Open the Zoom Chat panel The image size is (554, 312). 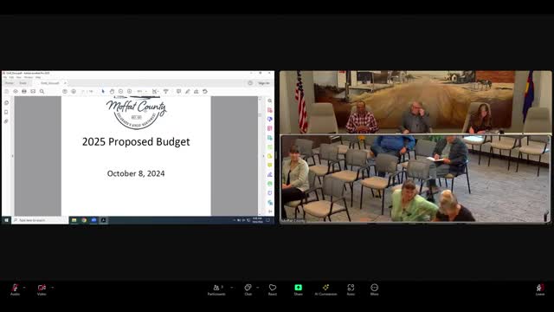pyautogui.click(x=248, y=289)
